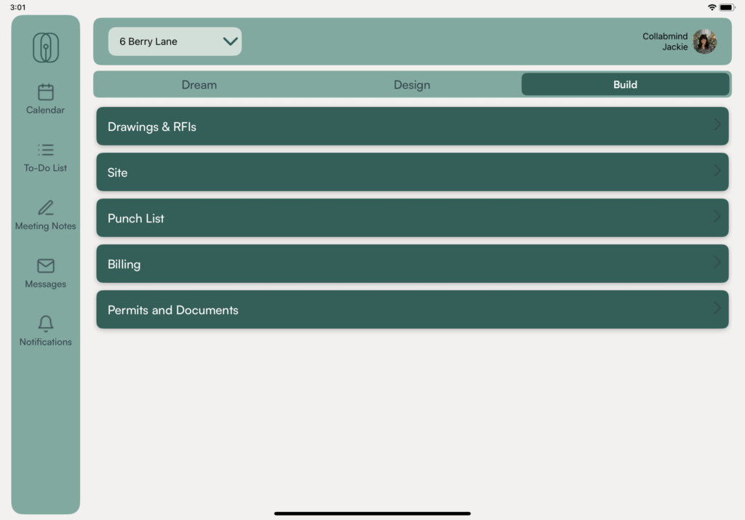Tap the home indicator bar
The width and height of the screenshot is (745, 520).
point(372,513)
